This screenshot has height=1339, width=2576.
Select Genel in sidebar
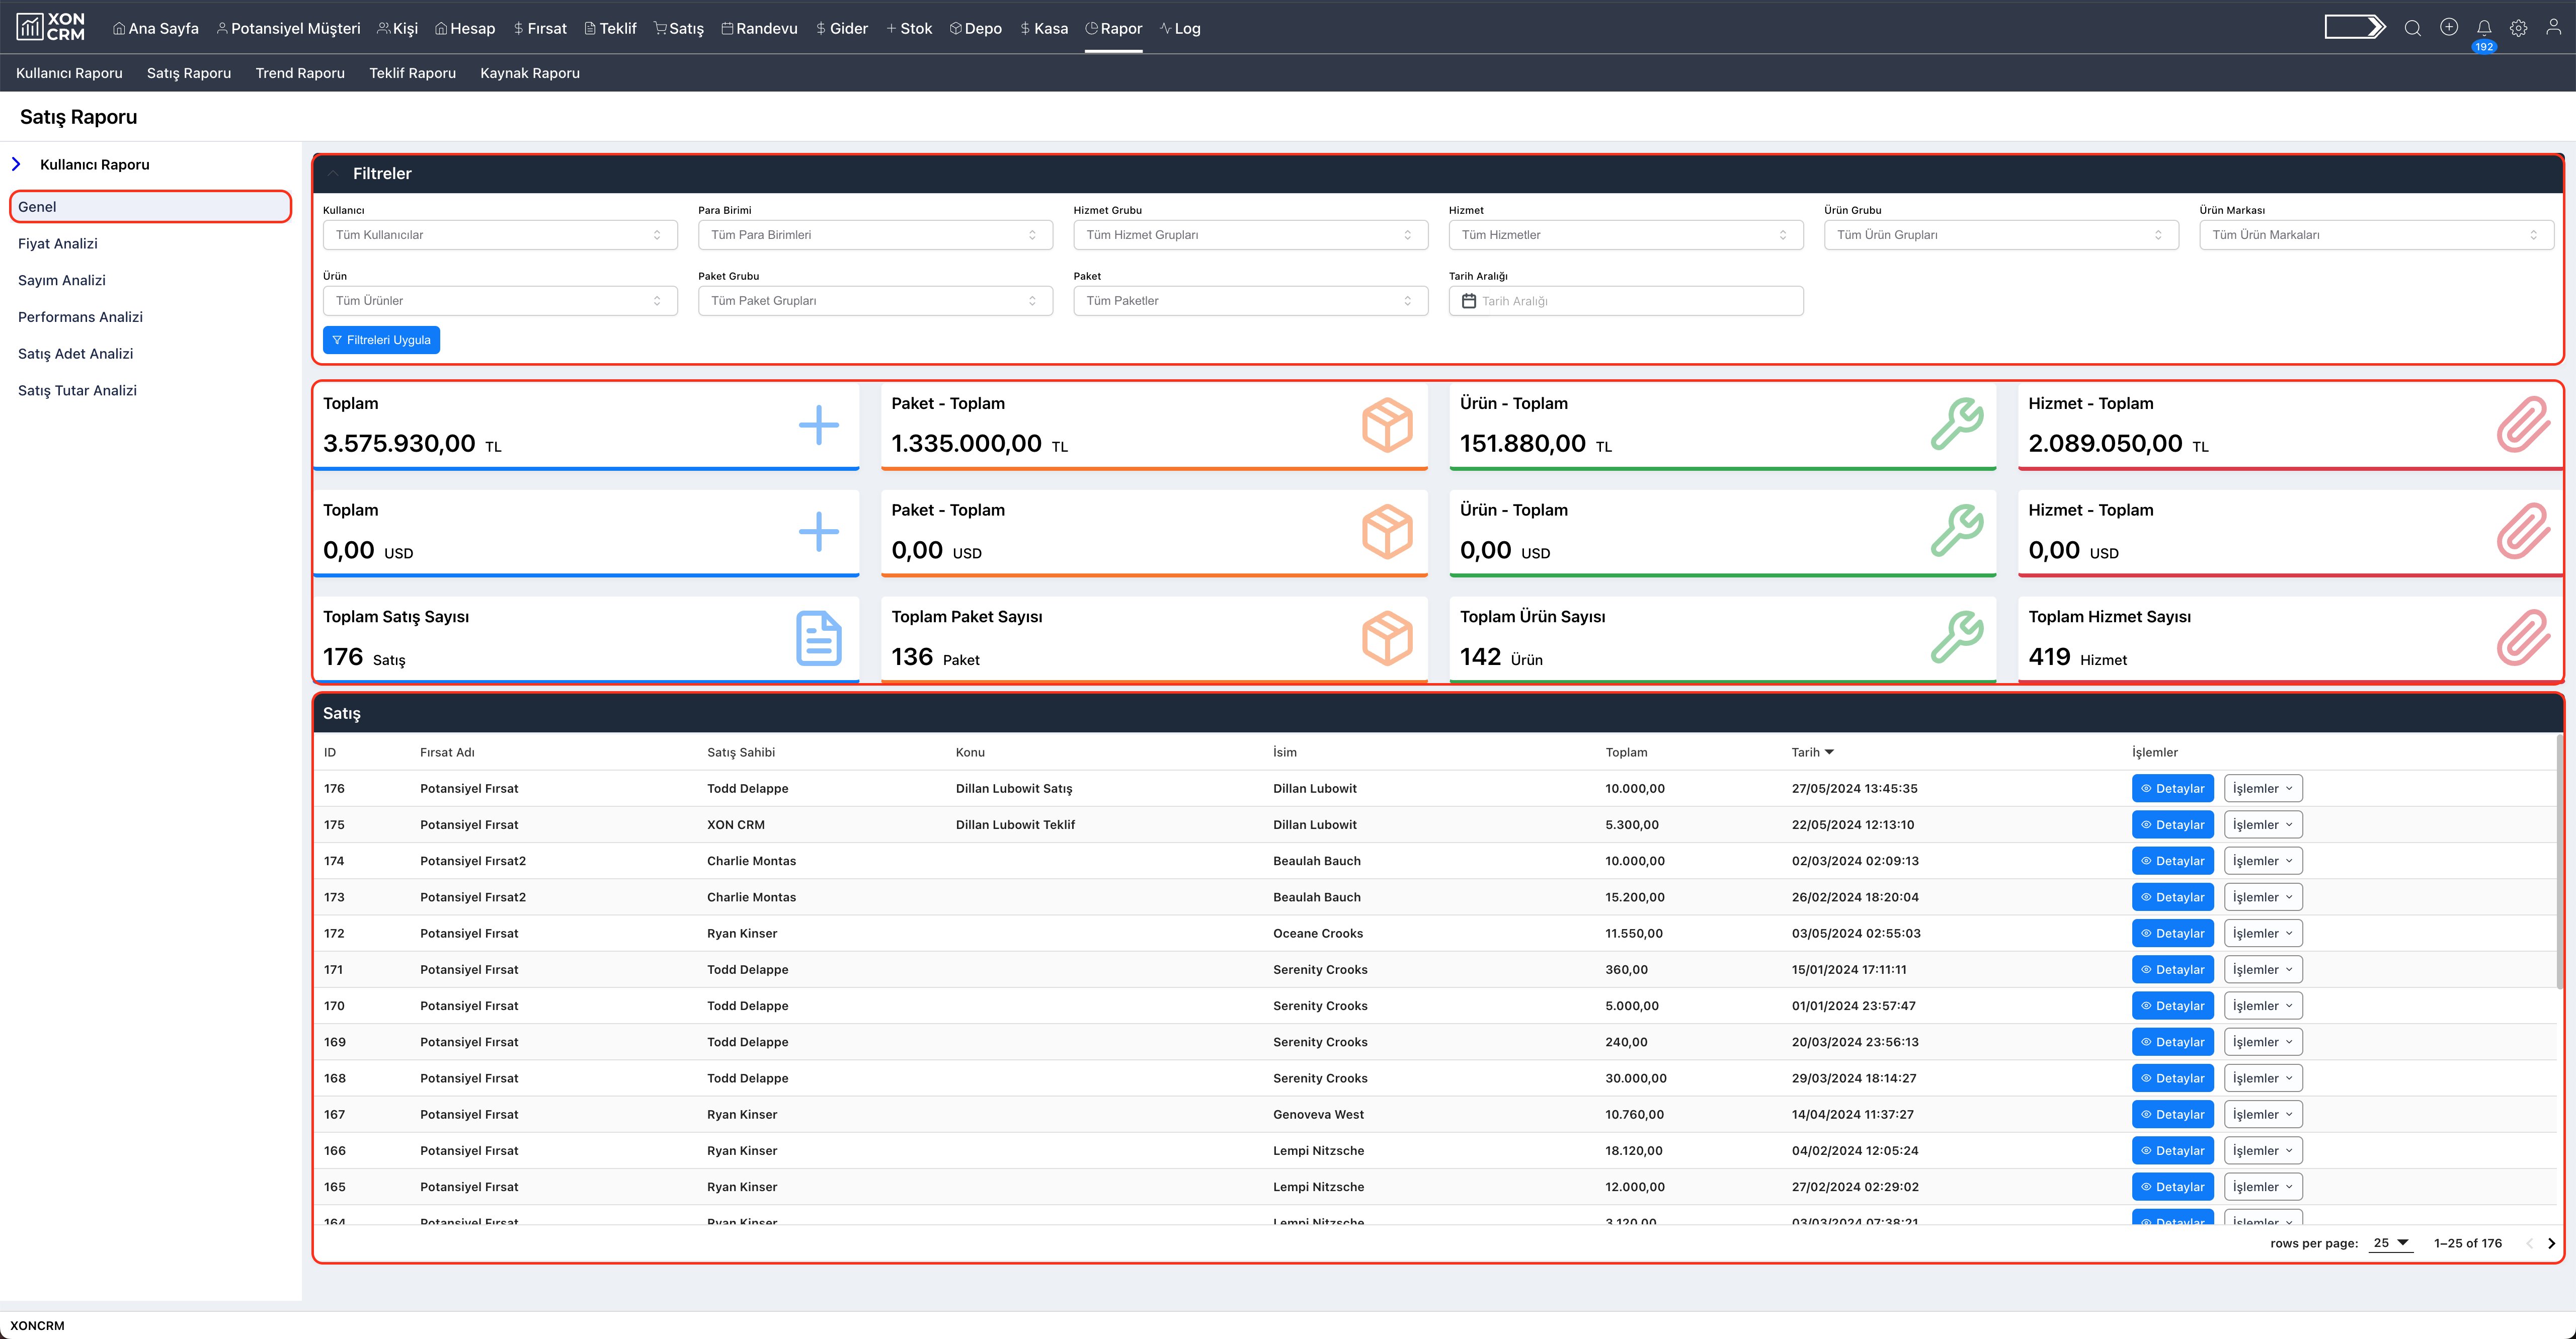click(x=150, y=207)
